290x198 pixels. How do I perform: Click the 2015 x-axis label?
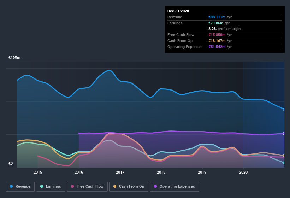[x=38, y=172]
